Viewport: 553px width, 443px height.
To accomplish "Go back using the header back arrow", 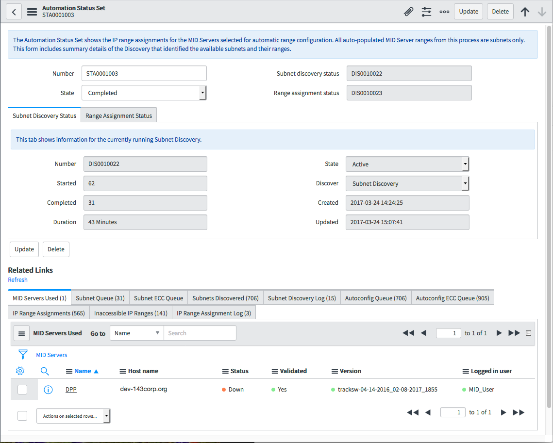I will click(x=14, y=12).
